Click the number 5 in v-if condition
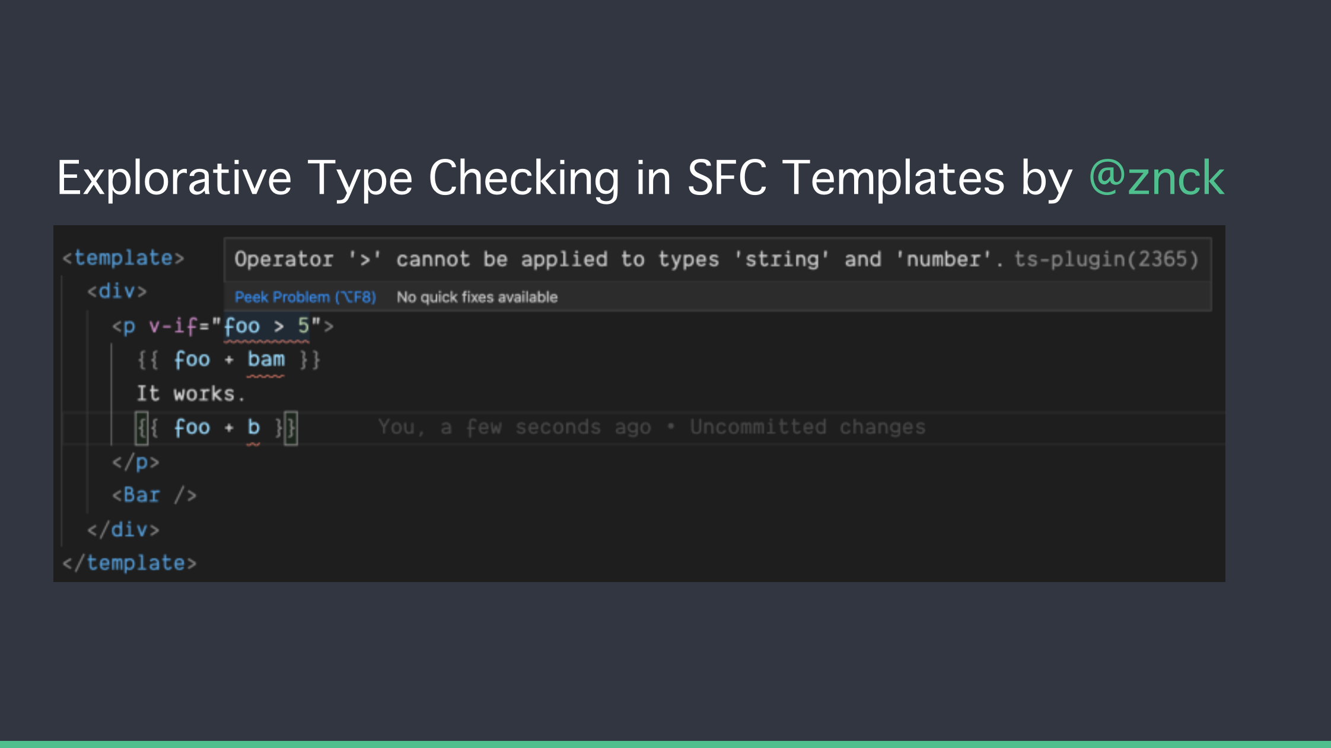1331x748 pixels. click(x=304, y=326)
